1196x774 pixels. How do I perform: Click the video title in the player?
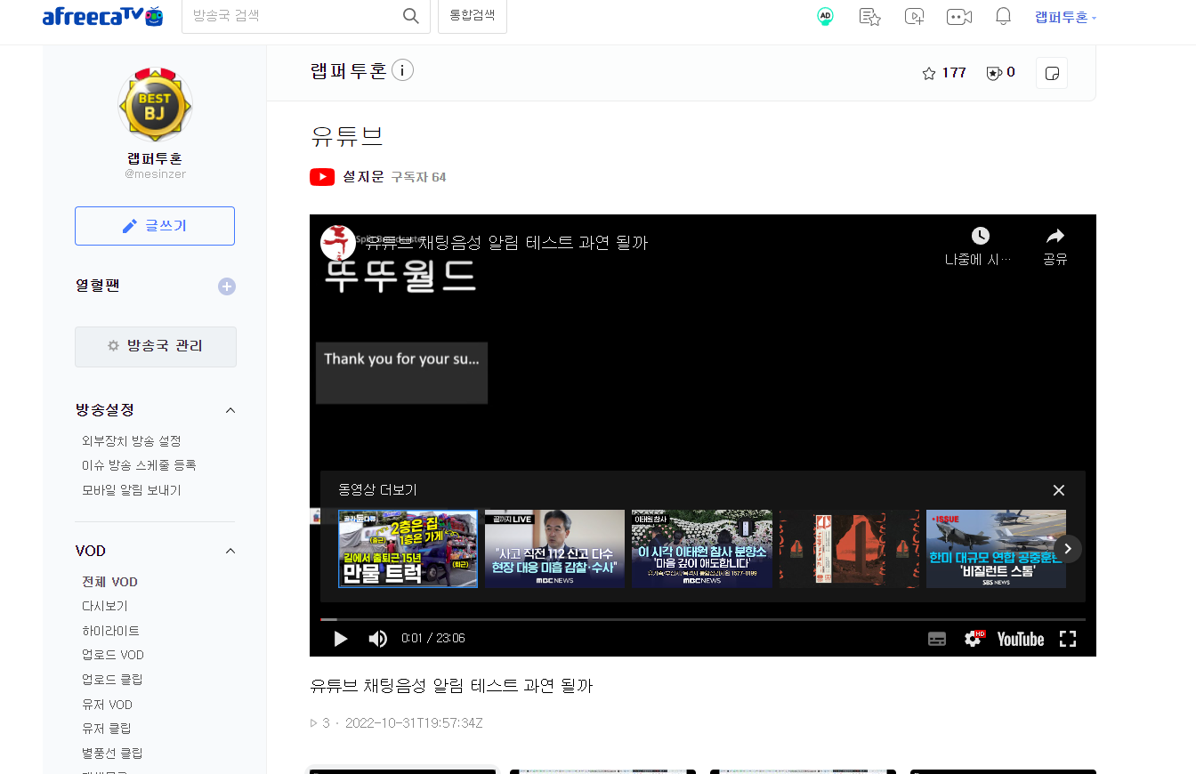click(507, 242)
